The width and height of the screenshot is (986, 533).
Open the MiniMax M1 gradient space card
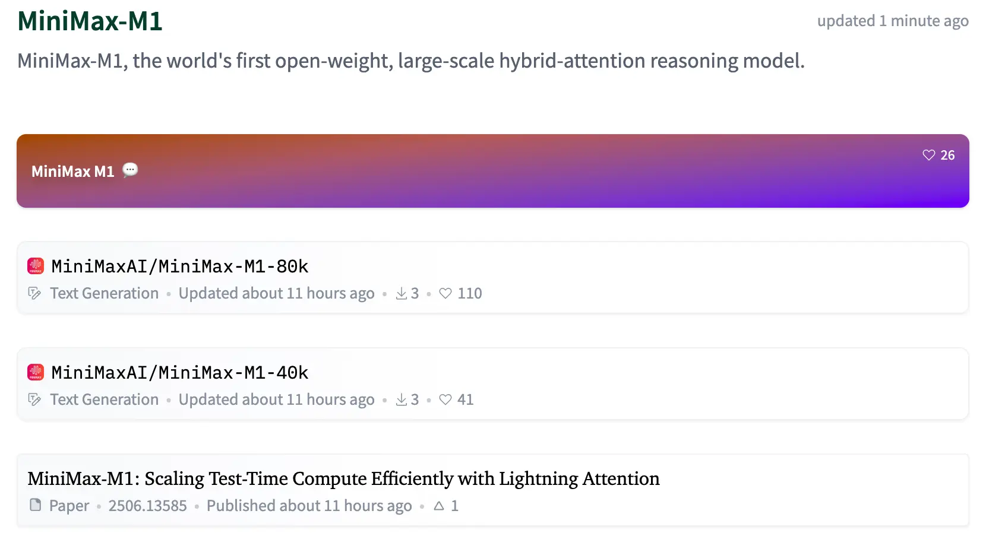493,171
